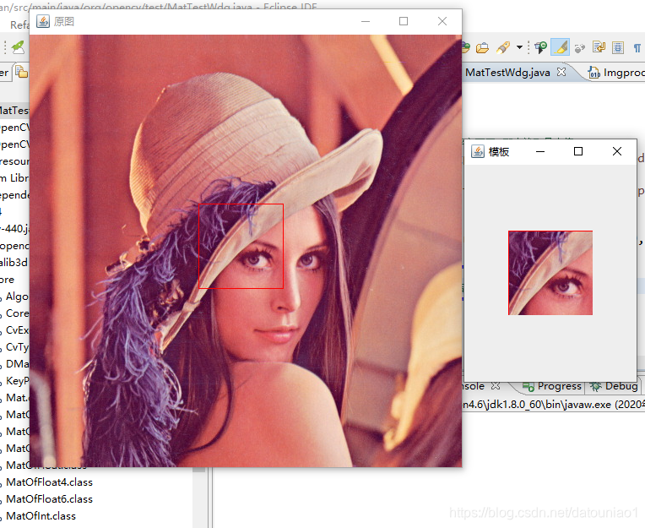Select the CvEx... class entry in the tree
Viewport: 645px width, 528px height.
click(x=15, y=330)
